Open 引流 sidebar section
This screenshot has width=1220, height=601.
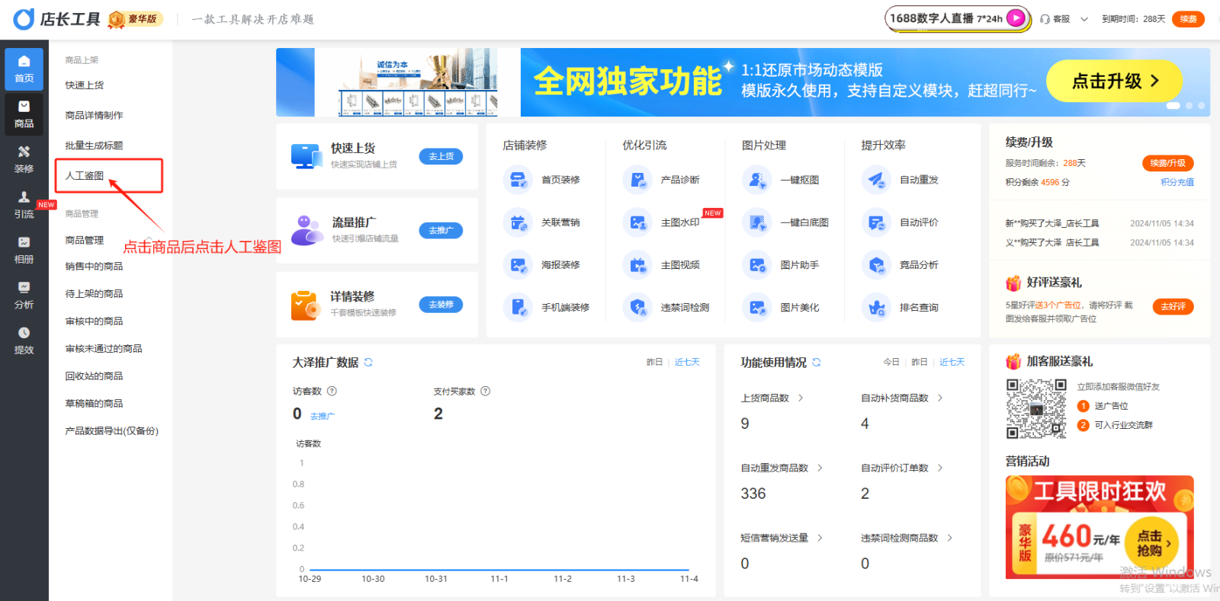tap(24, 205)
